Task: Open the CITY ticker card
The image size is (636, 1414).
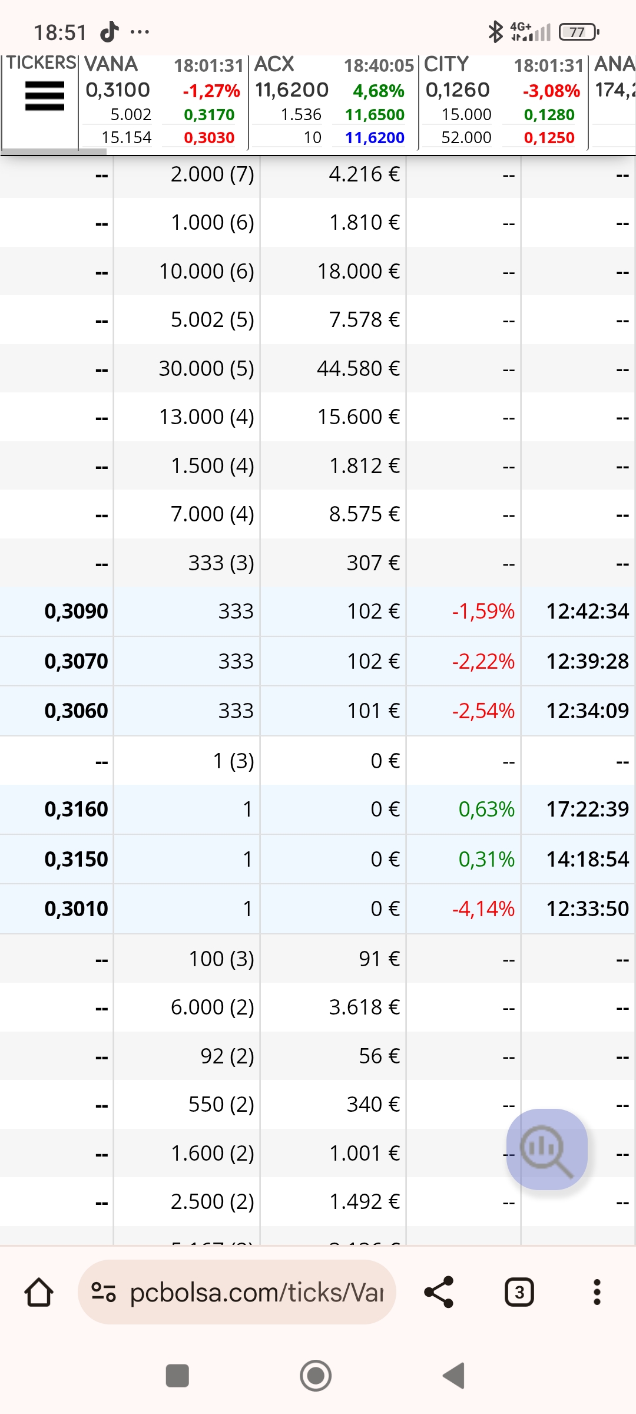Action: [x=503, y=101]
